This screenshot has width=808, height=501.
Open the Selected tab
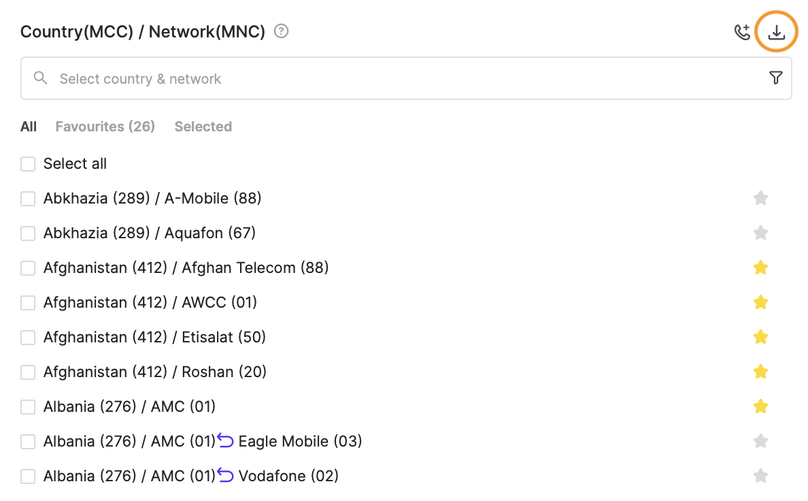coord(203,127)
